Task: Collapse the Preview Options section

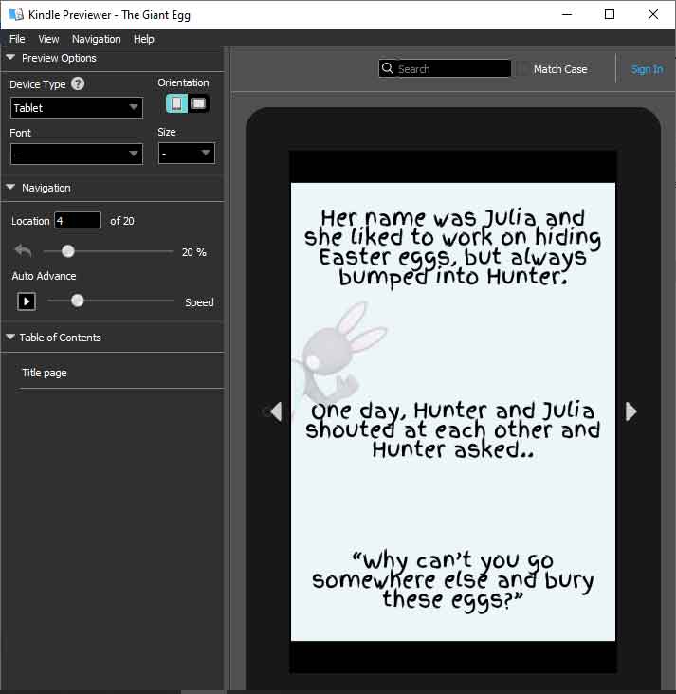Action: click(x=10, y=58)
